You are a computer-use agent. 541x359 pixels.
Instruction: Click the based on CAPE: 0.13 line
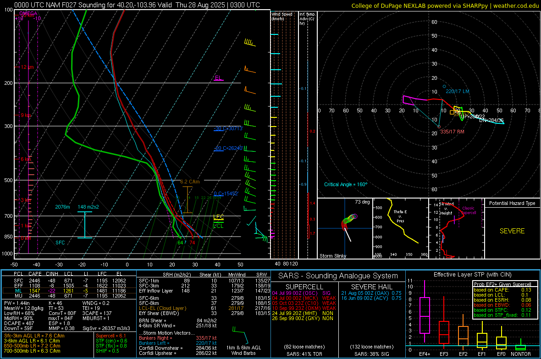pyautogui.click(x=502, y=290)
